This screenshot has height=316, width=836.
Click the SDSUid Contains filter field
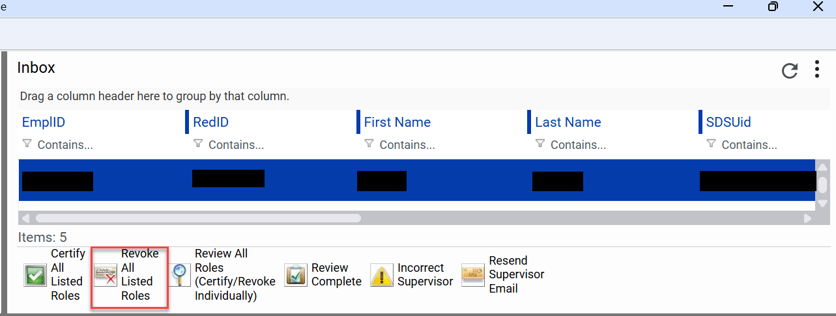(x=749, y=144)
